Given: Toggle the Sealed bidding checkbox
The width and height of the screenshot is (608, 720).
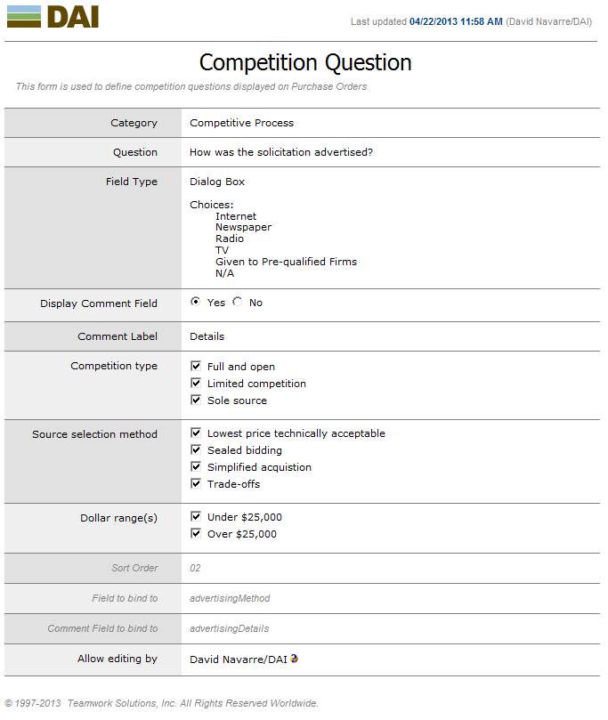Looking at the screenshot, I should [196, 450].
